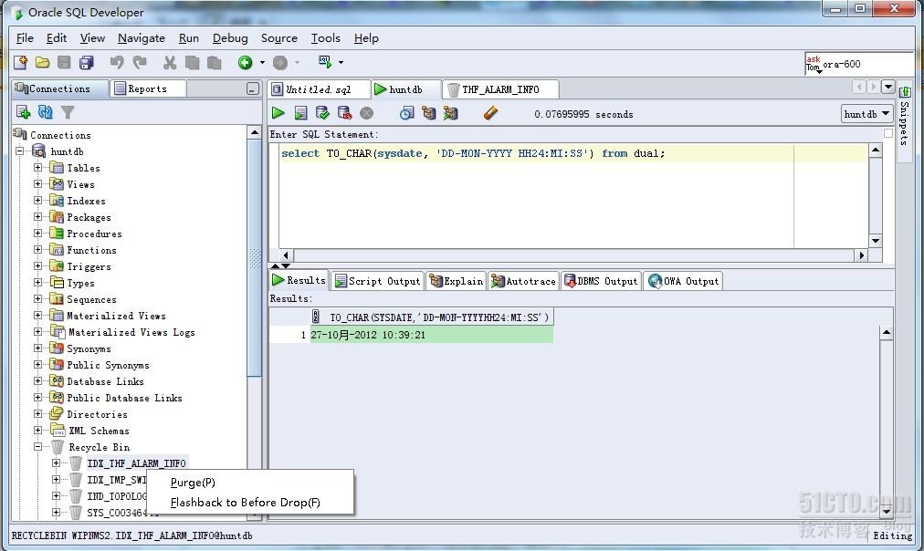Image resolution: width=924 pixels, height=551 pixels.
Task: Select result cell 27-10月-2012 10:39:21
Action: pos(431,335)
